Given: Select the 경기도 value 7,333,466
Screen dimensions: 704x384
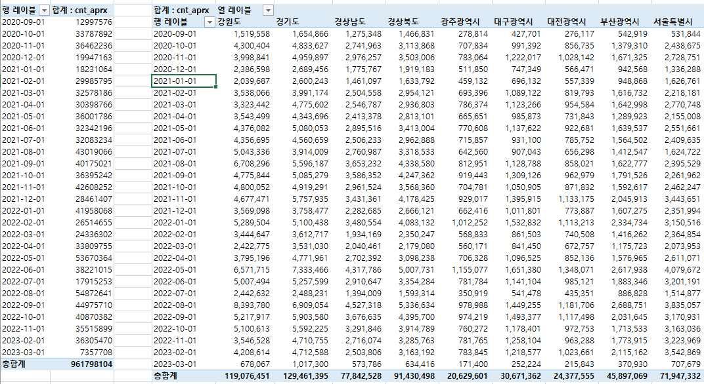Looking at the screenshot, I should 310,270.
